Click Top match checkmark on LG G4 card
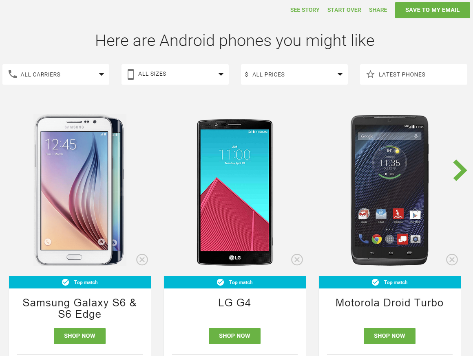The width and height of the screenshot is (473, 356). (x=221, y=282)
